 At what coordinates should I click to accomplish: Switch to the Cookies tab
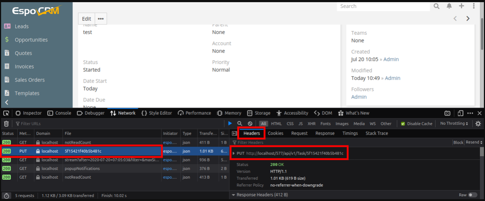tap(275, 133)
